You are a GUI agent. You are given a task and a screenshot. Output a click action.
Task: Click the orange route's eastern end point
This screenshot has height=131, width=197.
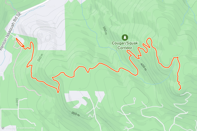pos(179,90)
